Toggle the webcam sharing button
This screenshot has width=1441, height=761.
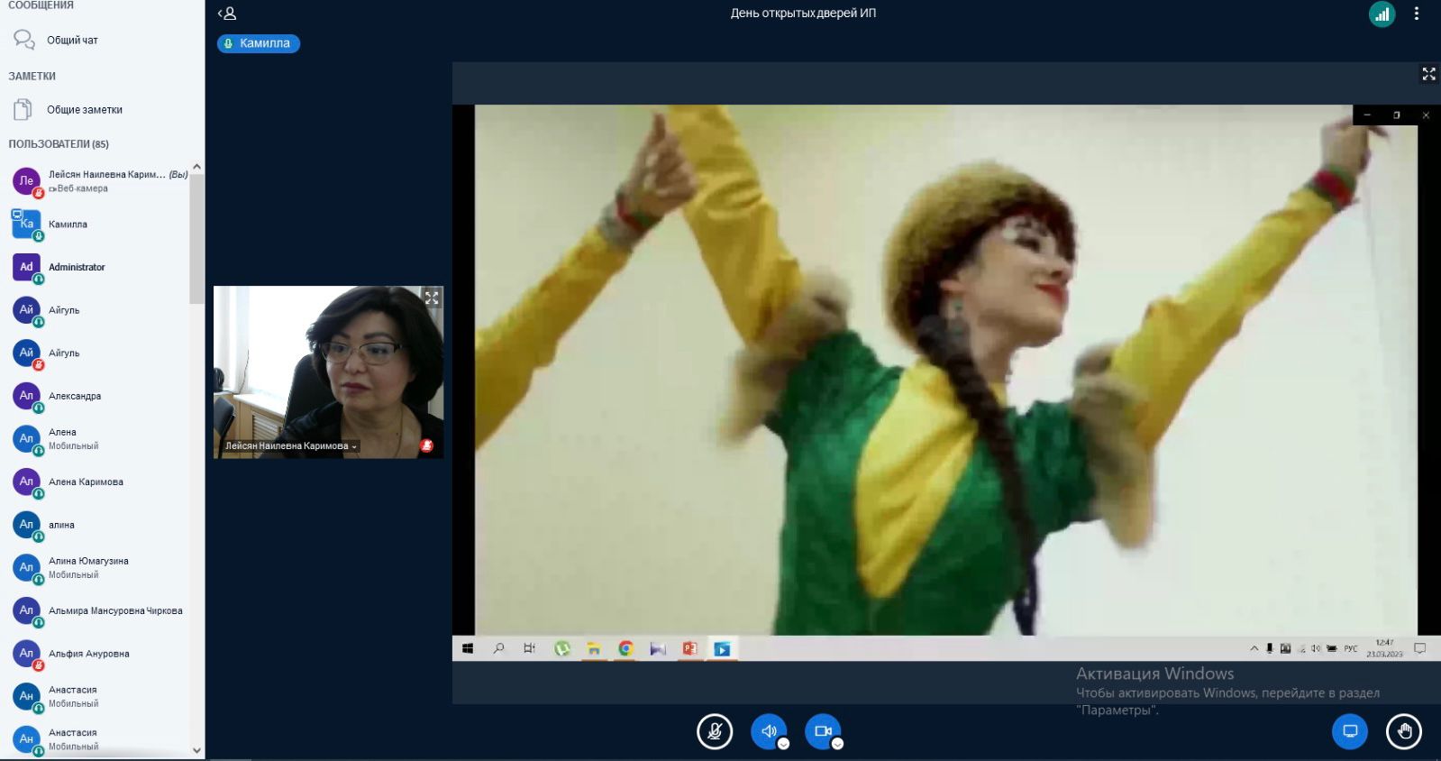pyautogui.click(x=822, y=731)
